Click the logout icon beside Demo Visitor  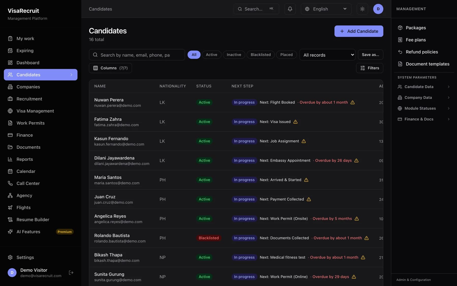point(71,273)
